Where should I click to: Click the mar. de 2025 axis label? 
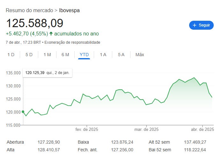click(x=146, y=129)
